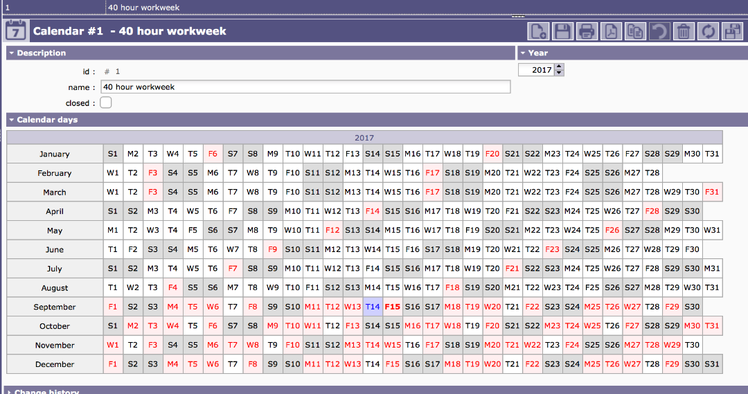This screenshot has width=748, height=394.
Task: Delete the calendar using the trash icon
Action: click(x=683, y=31)
